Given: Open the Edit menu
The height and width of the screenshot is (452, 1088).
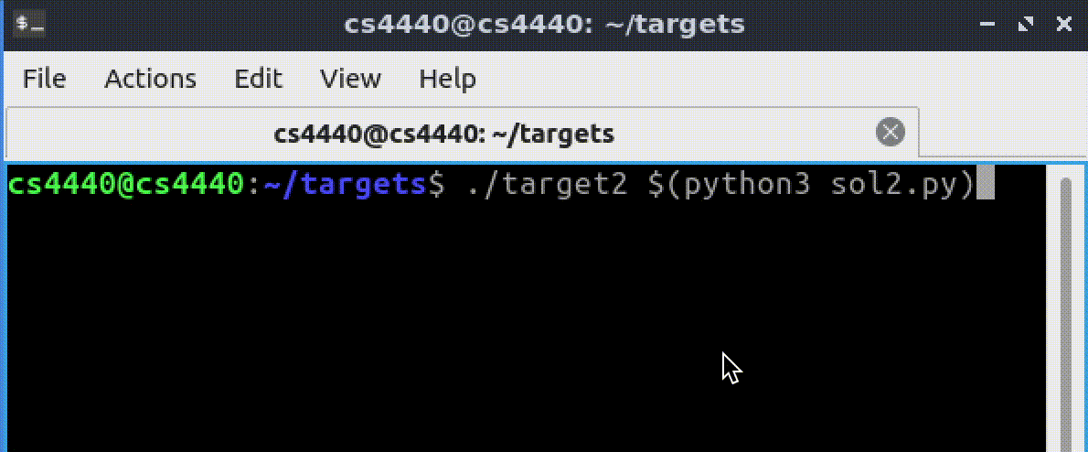Looking at the screenshot, I should click(258, 79).
